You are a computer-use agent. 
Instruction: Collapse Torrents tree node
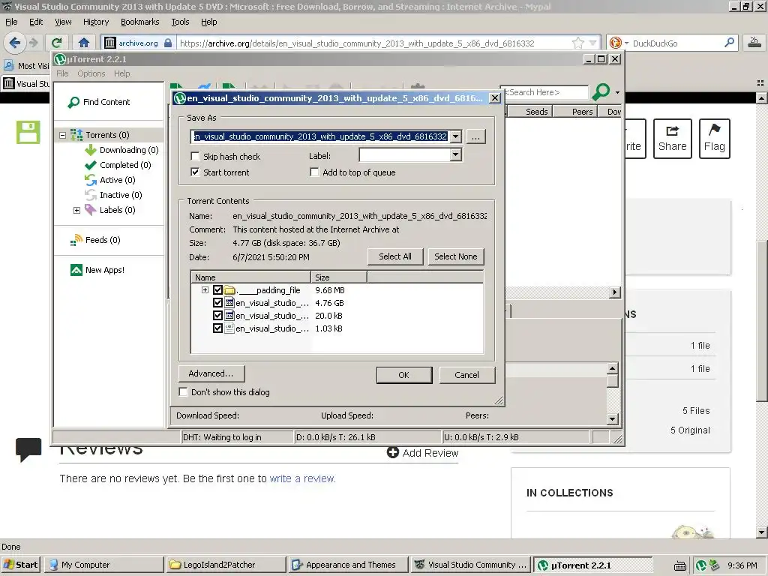pyautogui.click(x=63, y=135)
